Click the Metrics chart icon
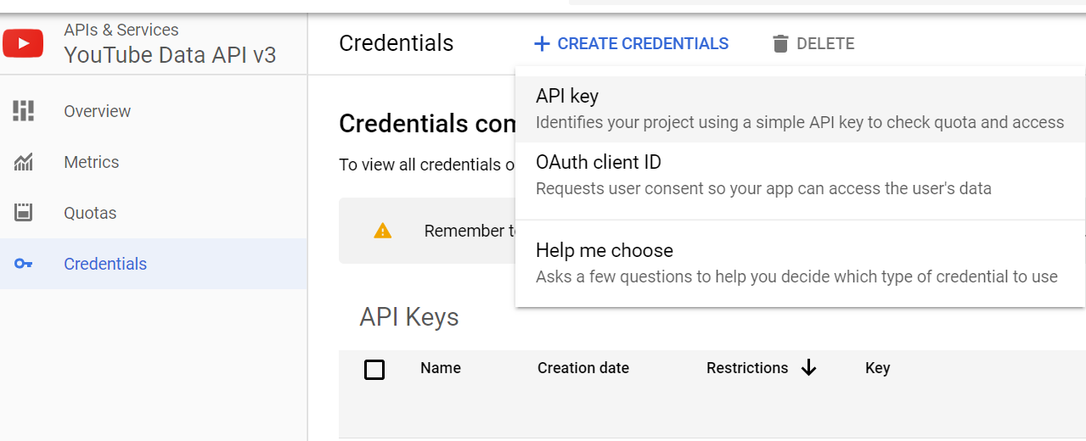Screen dimensions: 1086x441 click(x=24, y=162)
